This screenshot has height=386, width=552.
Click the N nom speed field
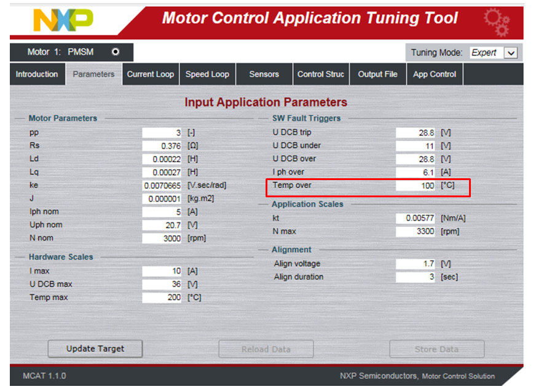(x=163, y=238)
